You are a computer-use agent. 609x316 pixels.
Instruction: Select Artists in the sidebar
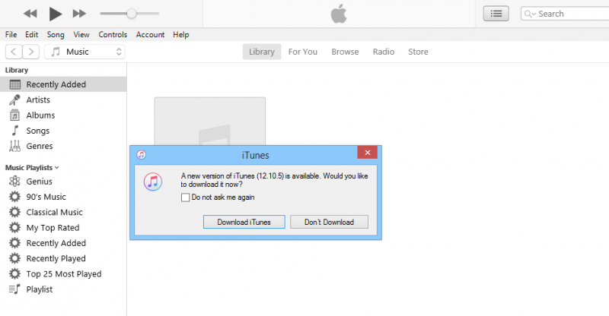coord(38,100)
